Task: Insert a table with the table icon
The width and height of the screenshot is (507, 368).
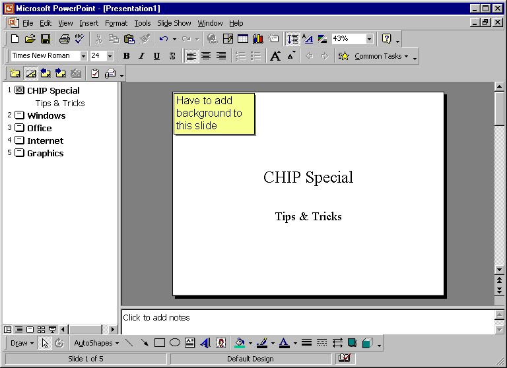Action: [x=243, y=39]
